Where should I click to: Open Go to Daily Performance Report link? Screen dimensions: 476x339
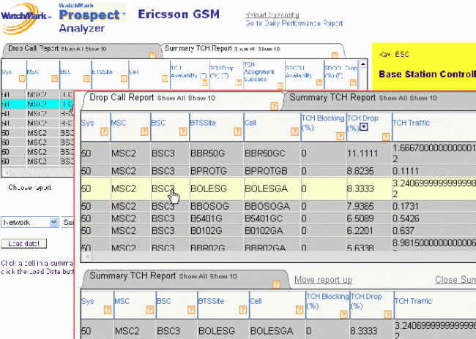pos(294,23)
